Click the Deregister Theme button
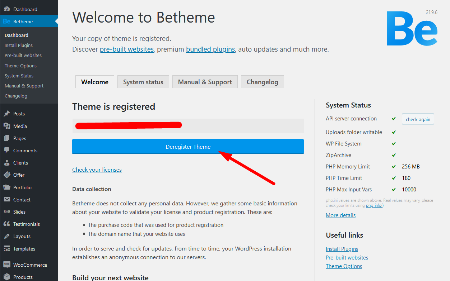450x281 pixels. 188,147
